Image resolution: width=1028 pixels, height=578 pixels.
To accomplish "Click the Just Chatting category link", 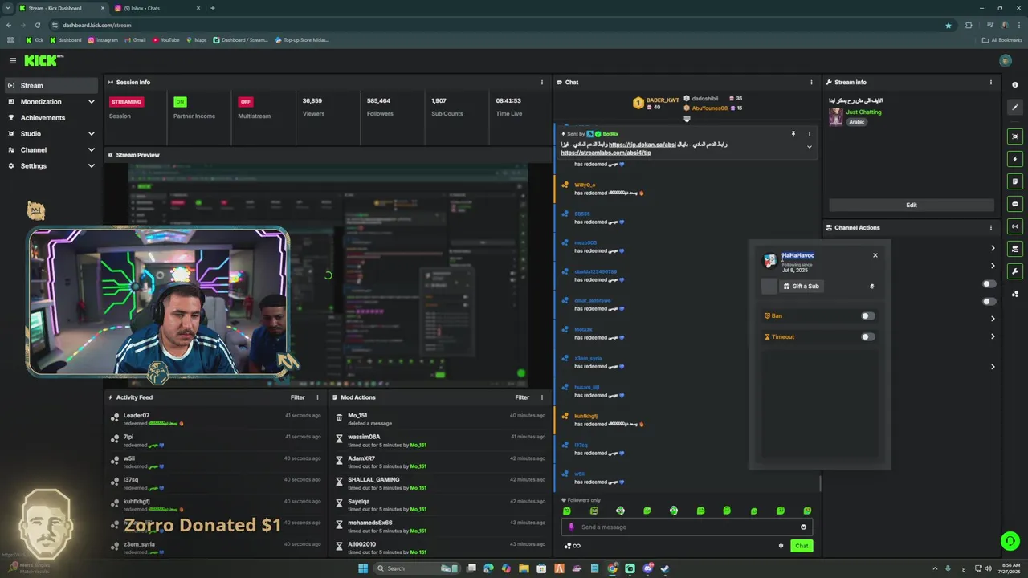I will point(863,112).
